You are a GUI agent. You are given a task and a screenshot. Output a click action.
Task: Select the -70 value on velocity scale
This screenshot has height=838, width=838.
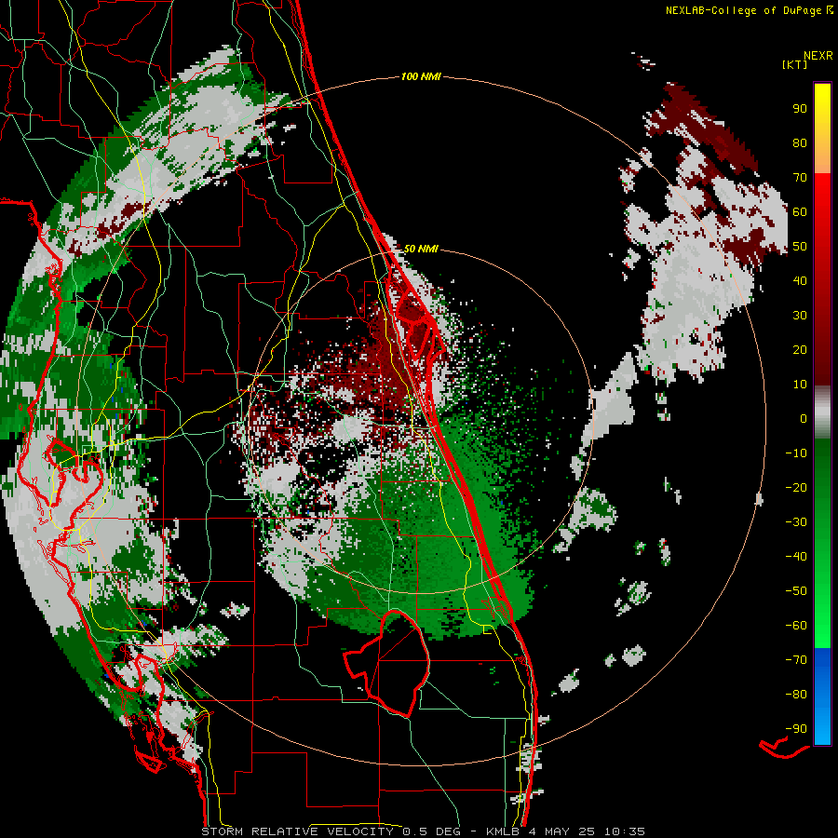[796, 660]
